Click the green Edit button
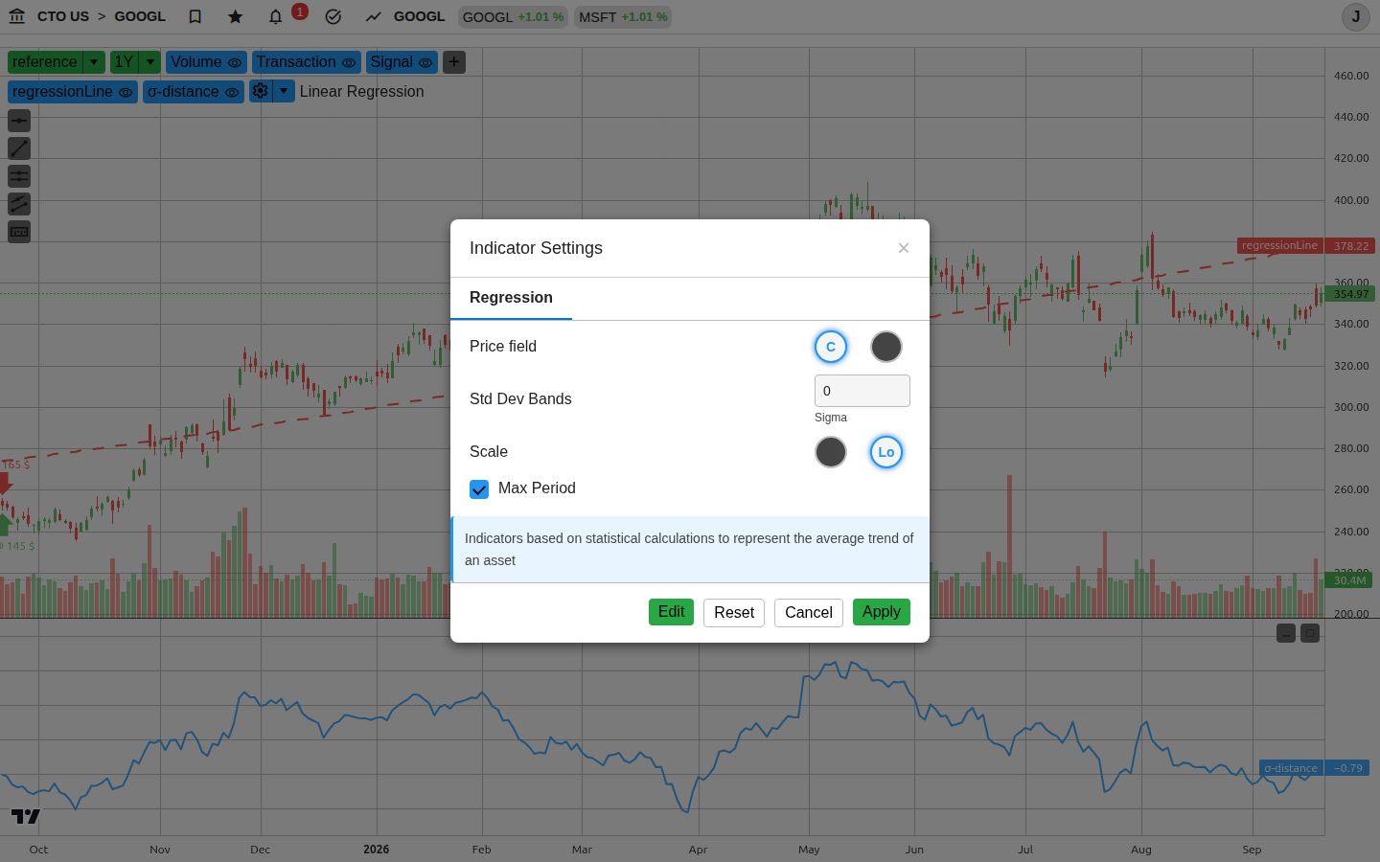 671,612
